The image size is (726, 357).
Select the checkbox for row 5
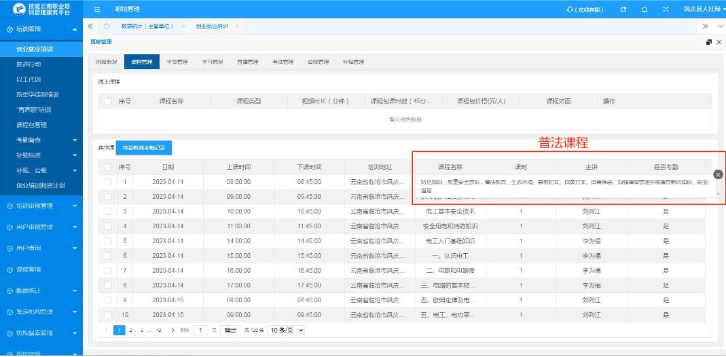107,241
